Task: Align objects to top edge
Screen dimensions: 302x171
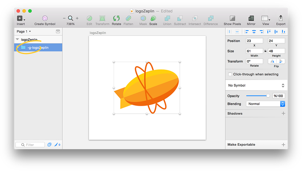Action: [269, 32]
